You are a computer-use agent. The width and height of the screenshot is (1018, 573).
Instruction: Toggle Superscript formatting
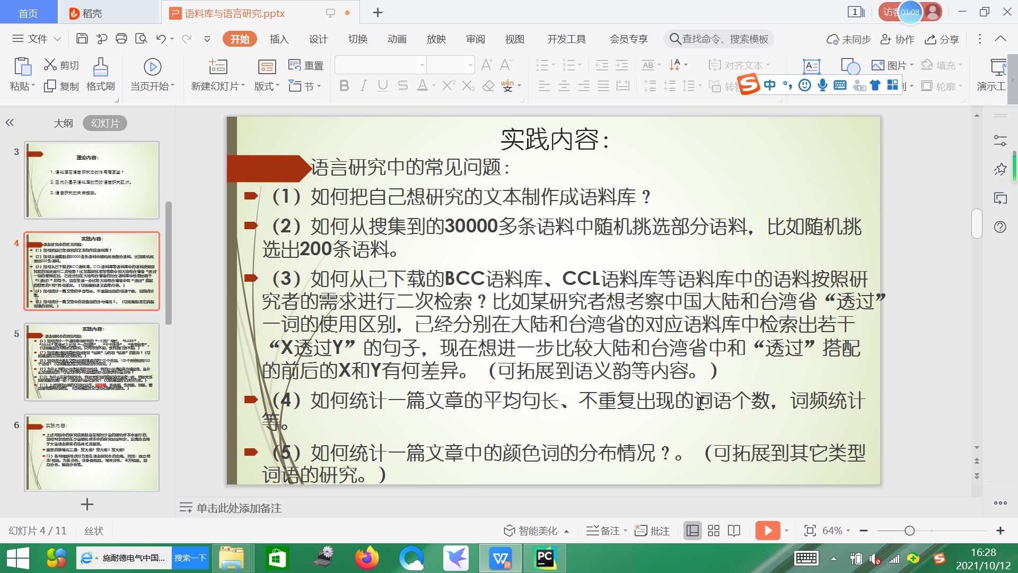449,85
